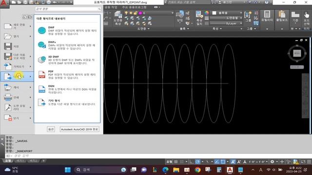
Task: Click the Plot printer icon in quick access toolbar
Action: (49, 2)
